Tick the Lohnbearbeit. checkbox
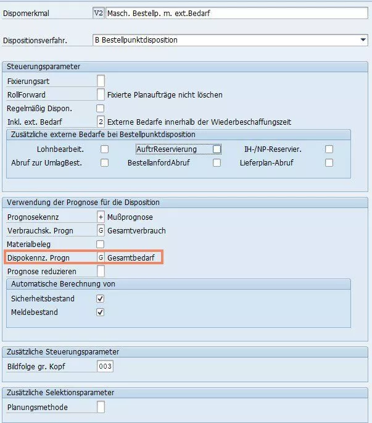 (105, 149)
